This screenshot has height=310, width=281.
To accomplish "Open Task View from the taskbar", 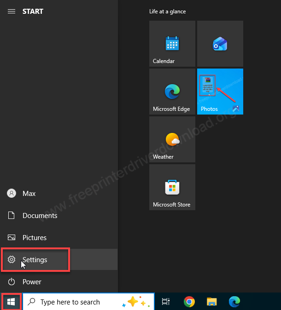I will [165, 302].
